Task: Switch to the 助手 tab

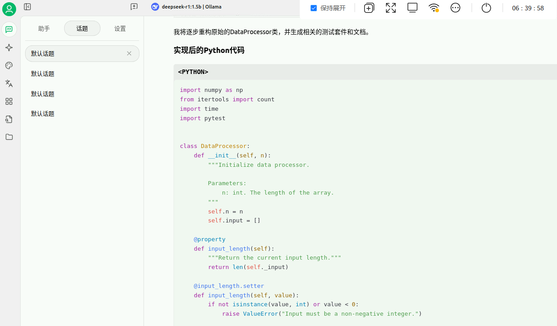Action: click(44, 29)
